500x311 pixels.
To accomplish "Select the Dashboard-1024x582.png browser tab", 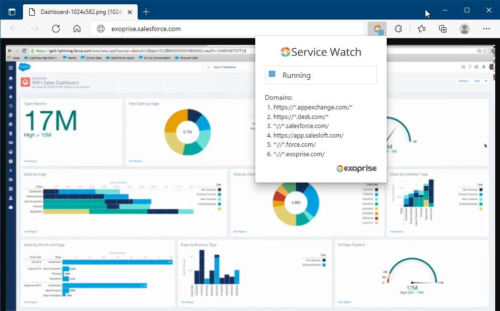I will 81,12.
